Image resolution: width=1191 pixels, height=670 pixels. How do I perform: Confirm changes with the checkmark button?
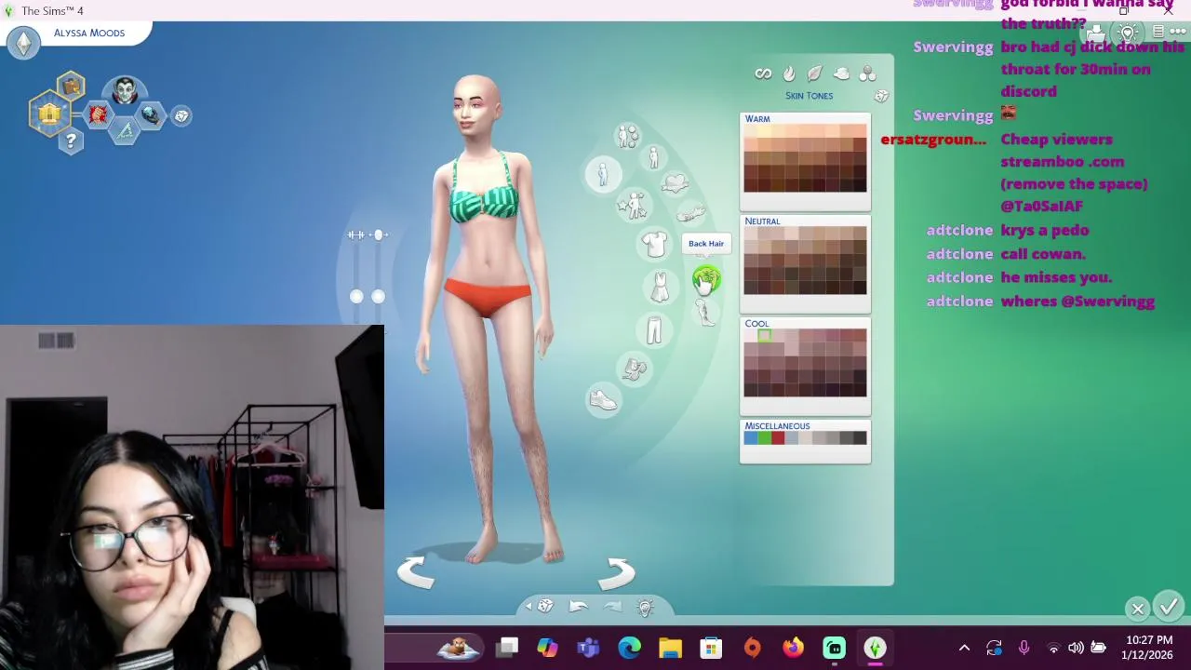tap(1169, 607)
